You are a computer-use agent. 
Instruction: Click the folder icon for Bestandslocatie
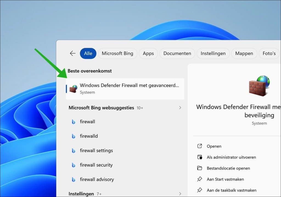[x=199, y=168]
